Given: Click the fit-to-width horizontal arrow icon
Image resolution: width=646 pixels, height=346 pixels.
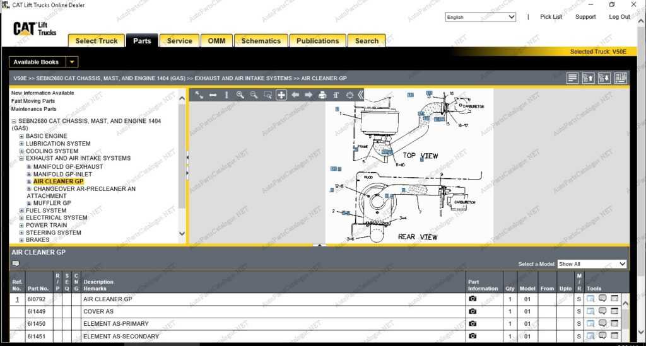Looking at the screenshot, I should pos(213,95).
